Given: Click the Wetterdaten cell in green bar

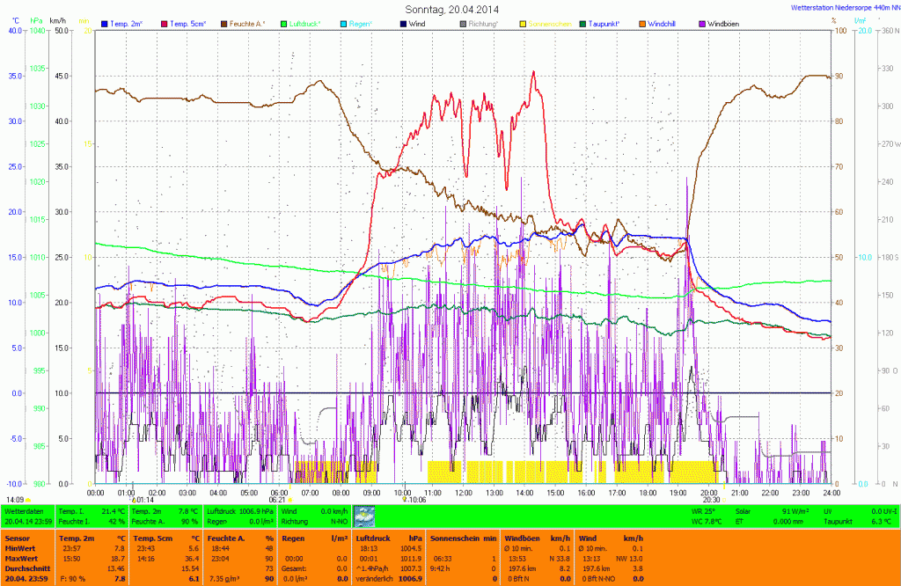Looking at the screenshot, I should (25, 510).
